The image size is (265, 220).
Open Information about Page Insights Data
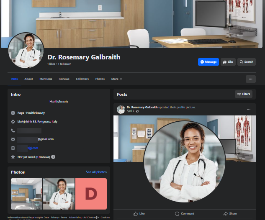(x=28, y=217)
